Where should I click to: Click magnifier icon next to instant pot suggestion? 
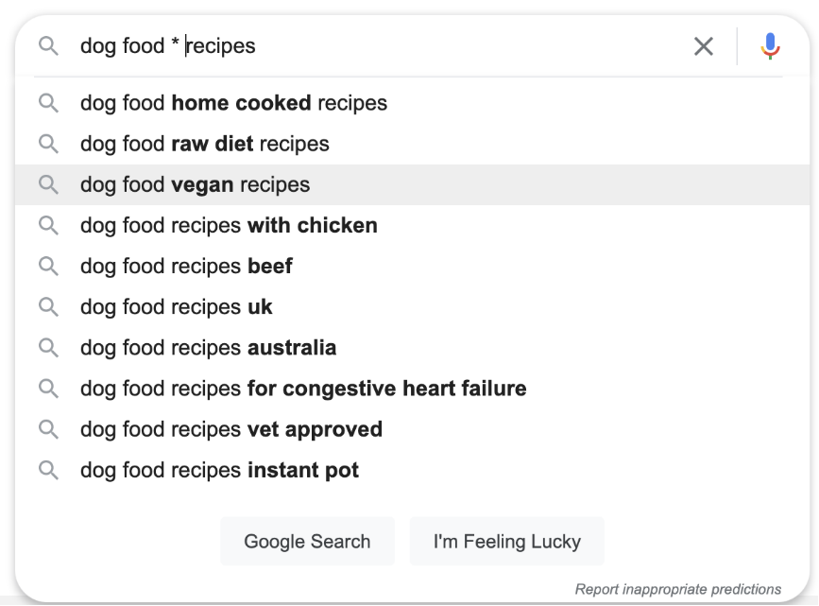pos(47,470)
